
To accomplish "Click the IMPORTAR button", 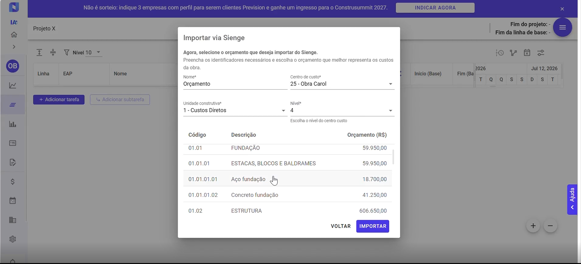I will 373,226.
